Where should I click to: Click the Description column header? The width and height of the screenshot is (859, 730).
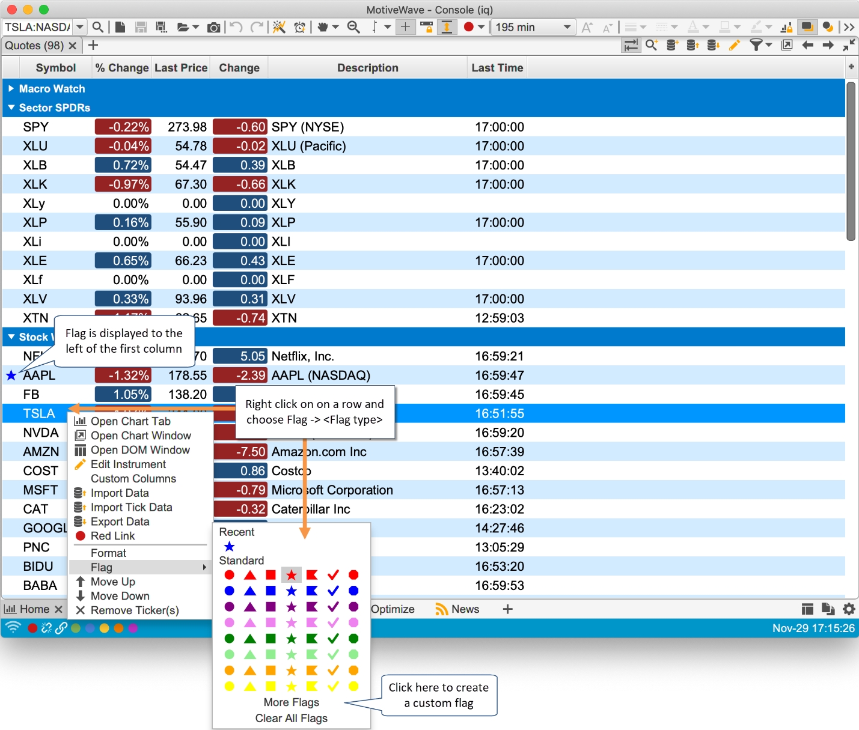pyautogui.click(x=368, y=68)
